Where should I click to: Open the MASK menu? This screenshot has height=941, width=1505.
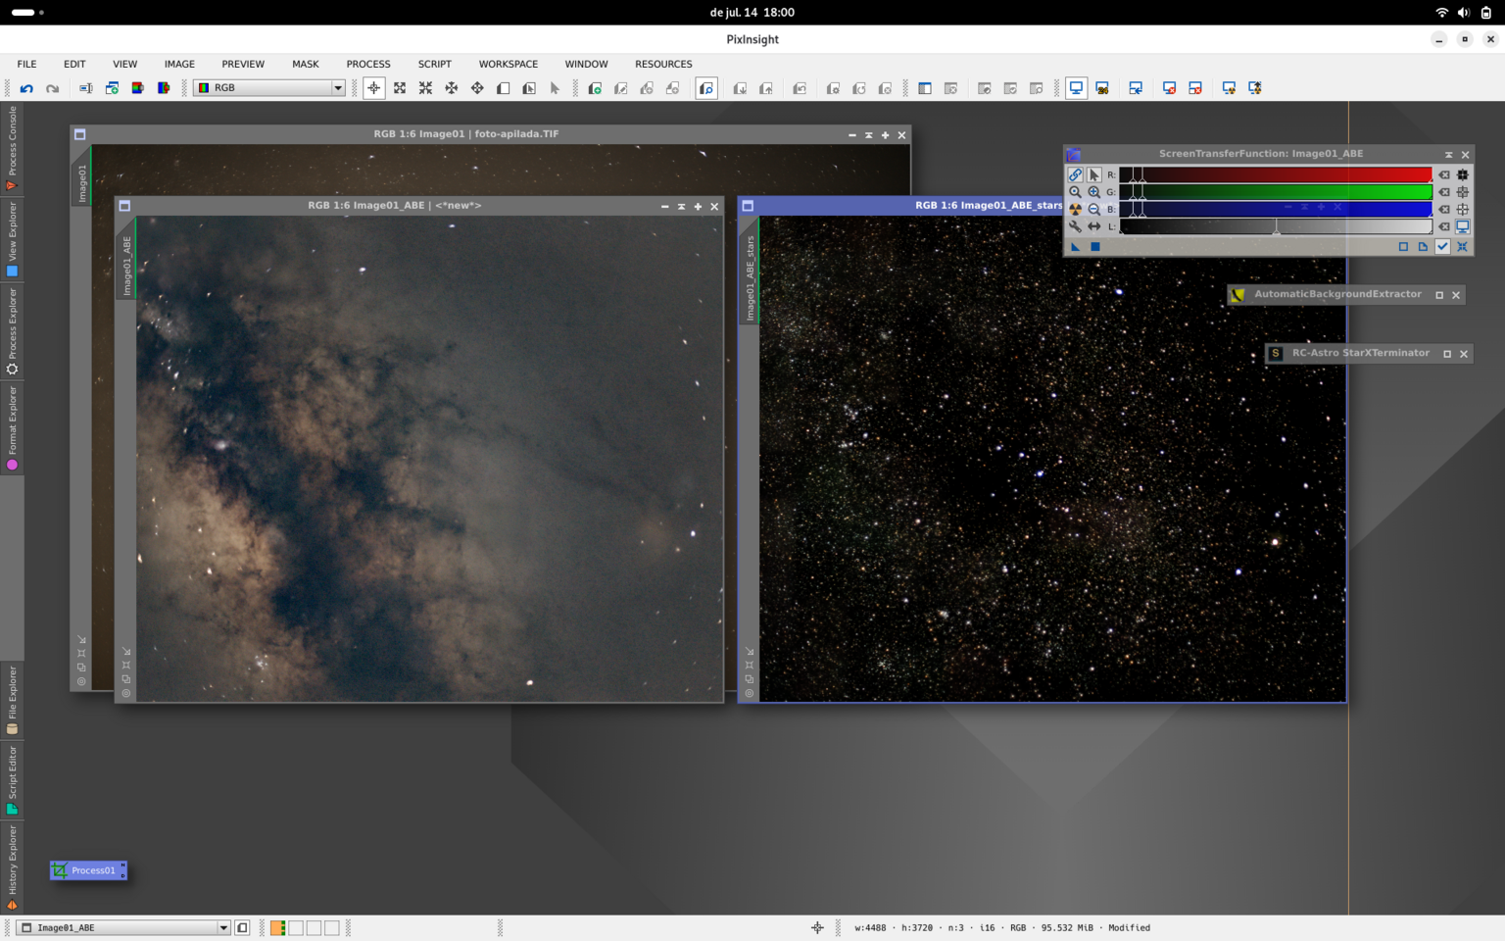(305, 64)
